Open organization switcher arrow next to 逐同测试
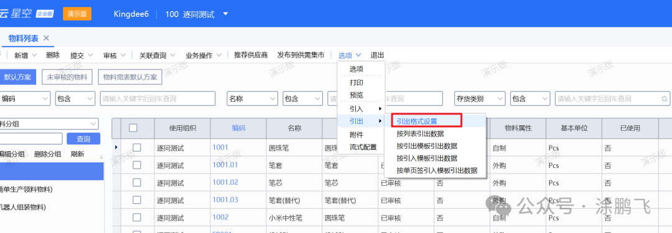 (x=225, y=14)
